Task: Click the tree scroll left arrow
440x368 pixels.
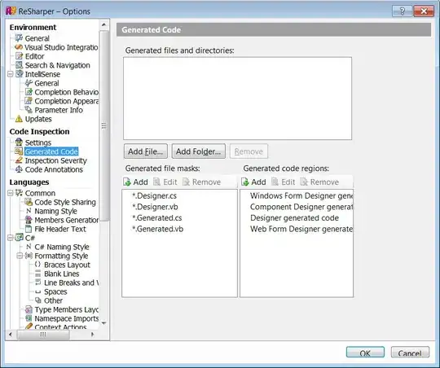Action: click(x=11, y=335)
